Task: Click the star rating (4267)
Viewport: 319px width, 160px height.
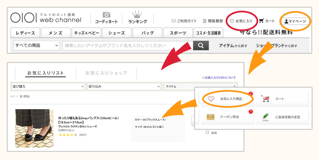Action: click(x=73, y=135)
